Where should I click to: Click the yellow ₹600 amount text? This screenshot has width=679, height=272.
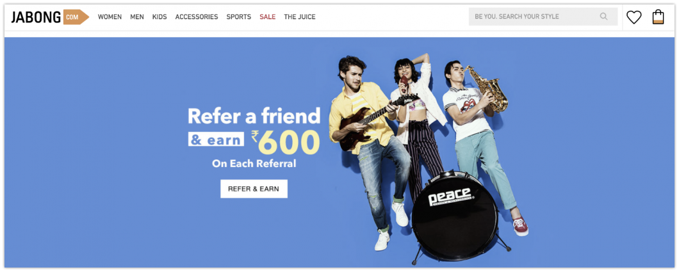285,142
